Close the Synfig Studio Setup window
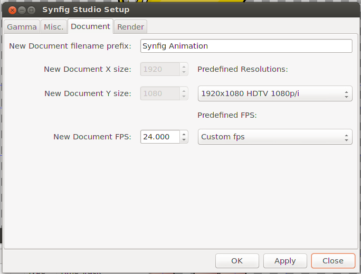This screenshot has height=274, width=361. (x=12, y=10)
